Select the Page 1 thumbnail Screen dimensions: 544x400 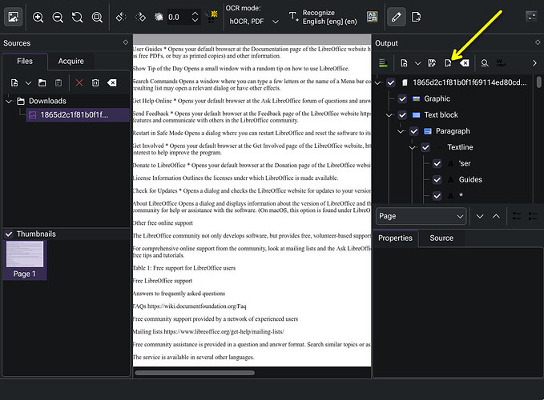pos(25,260)
